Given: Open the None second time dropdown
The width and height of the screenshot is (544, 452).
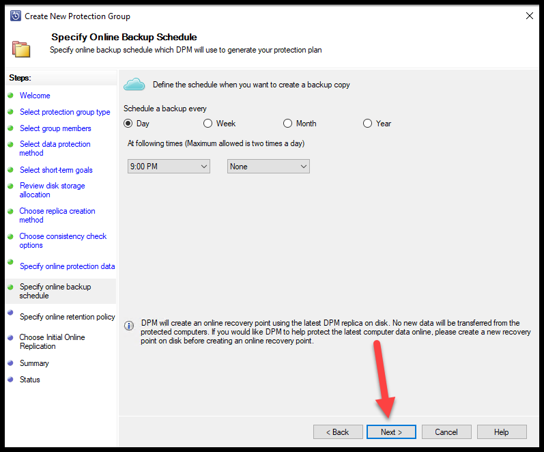Looking at the screenshot, I should [x=268, y=167].
